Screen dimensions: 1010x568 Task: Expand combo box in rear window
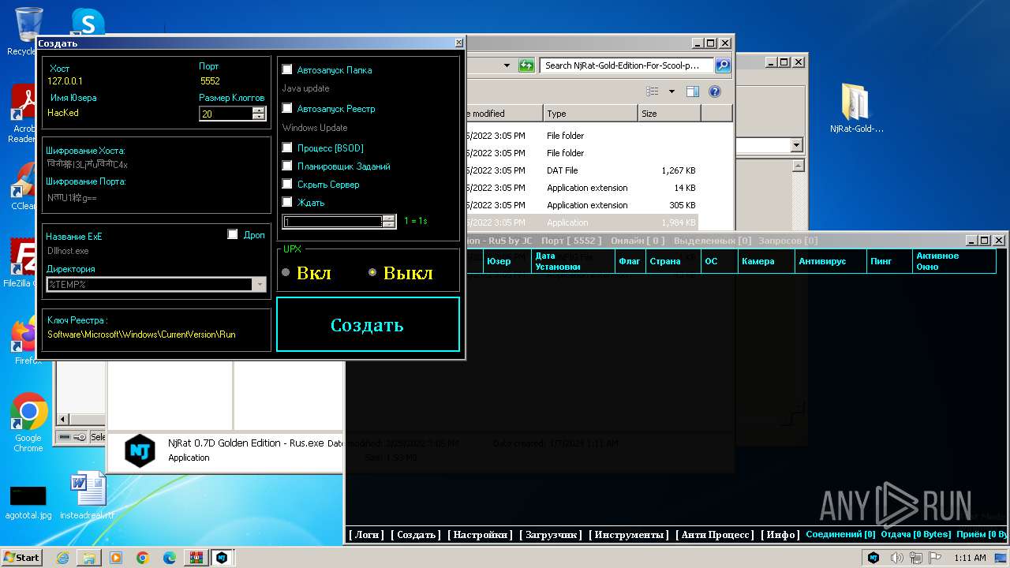[796, 145]
